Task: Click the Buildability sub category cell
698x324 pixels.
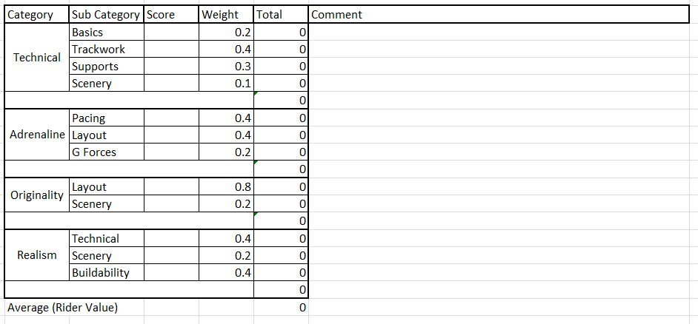Action: (106, 273)
